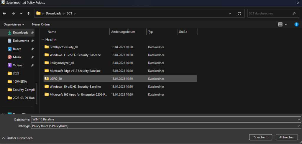Click folder icon of SetObjectSecurity_10
Image resolution: width=302 pixels, height=144 pixels.
click(x=47, y=47)
